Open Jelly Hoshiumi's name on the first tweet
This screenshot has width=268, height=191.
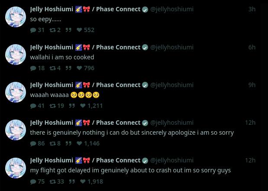click(x=52, y=9)
